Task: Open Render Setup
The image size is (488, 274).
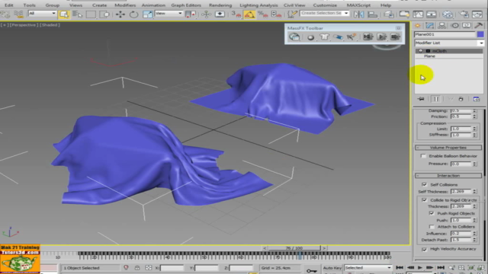Action: 464,14
